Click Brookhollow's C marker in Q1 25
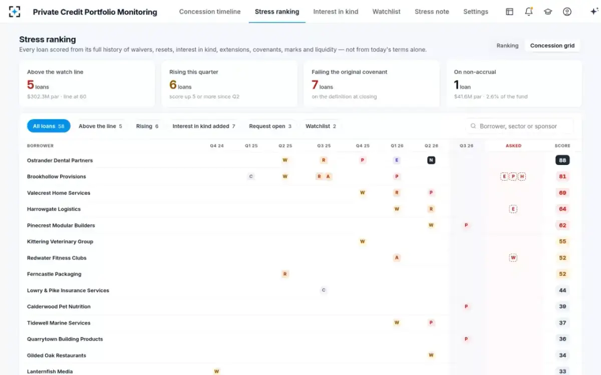 [251, 176]
